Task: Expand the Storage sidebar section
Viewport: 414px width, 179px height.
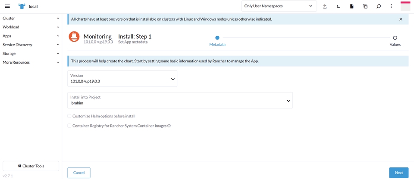Action: (x=31, y=53)
